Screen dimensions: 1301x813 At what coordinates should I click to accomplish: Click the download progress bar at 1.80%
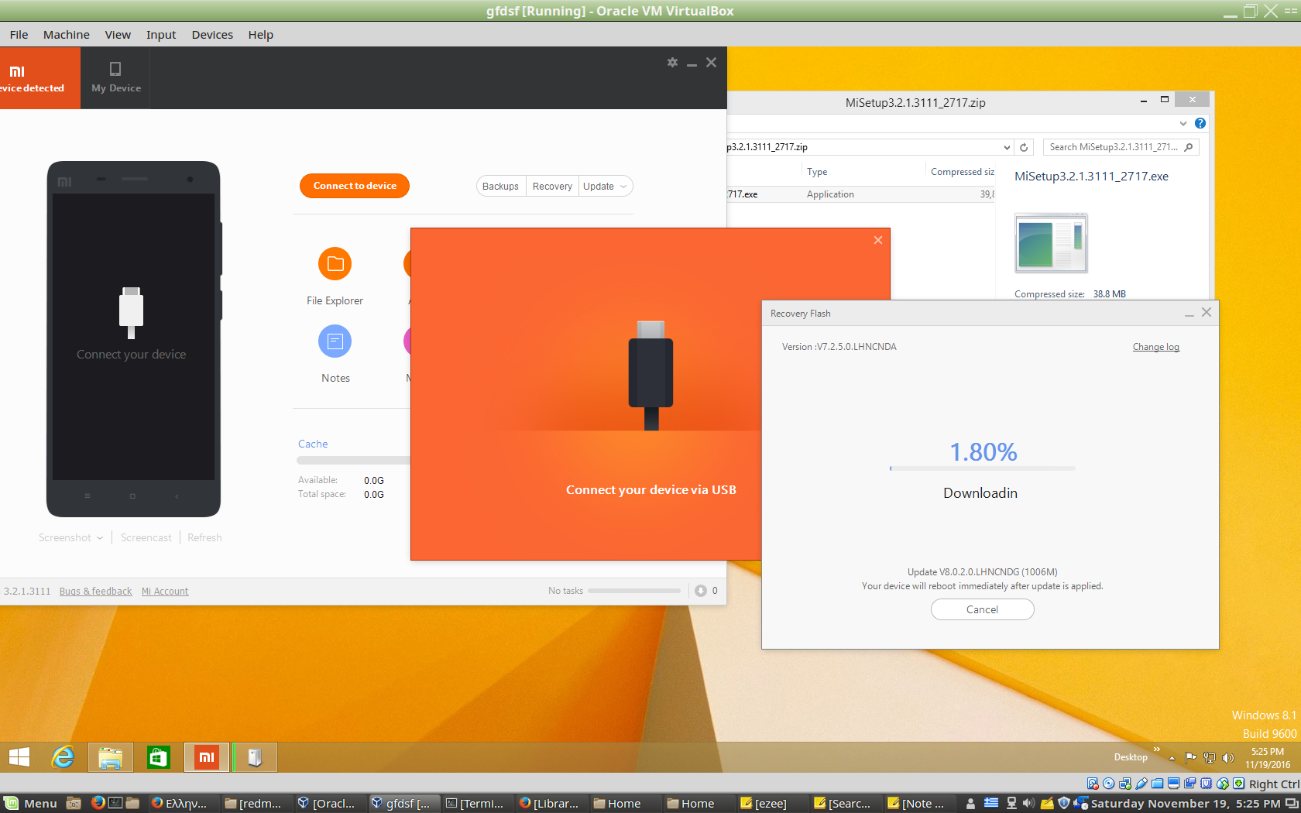(983, 468)
